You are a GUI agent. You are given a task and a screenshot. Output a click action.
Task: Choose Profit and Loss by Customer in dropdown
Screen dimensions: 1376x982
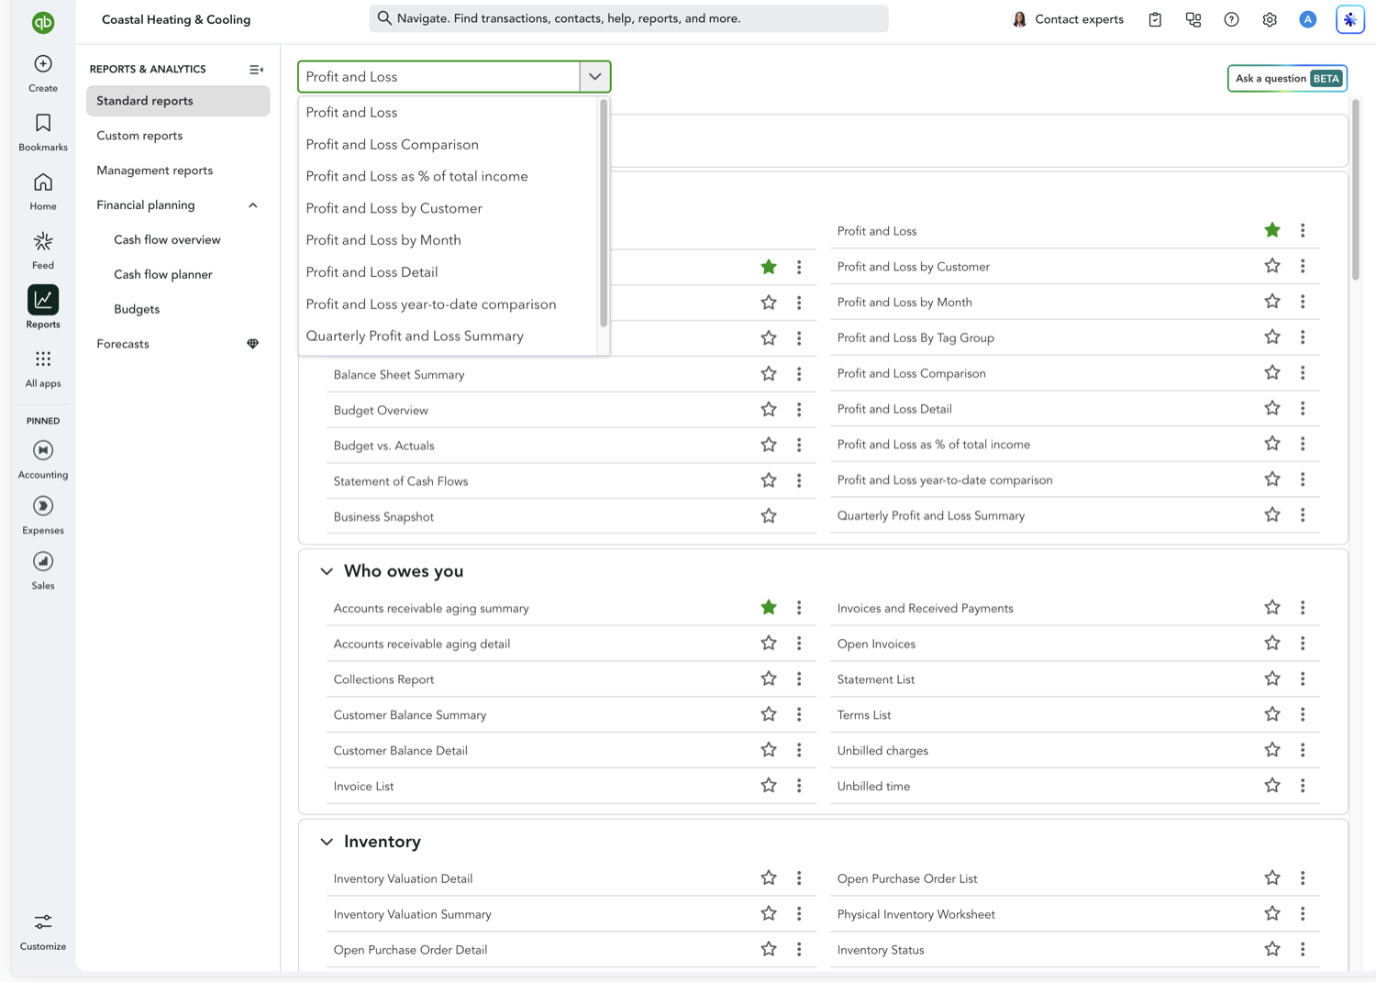click(394, 209)
